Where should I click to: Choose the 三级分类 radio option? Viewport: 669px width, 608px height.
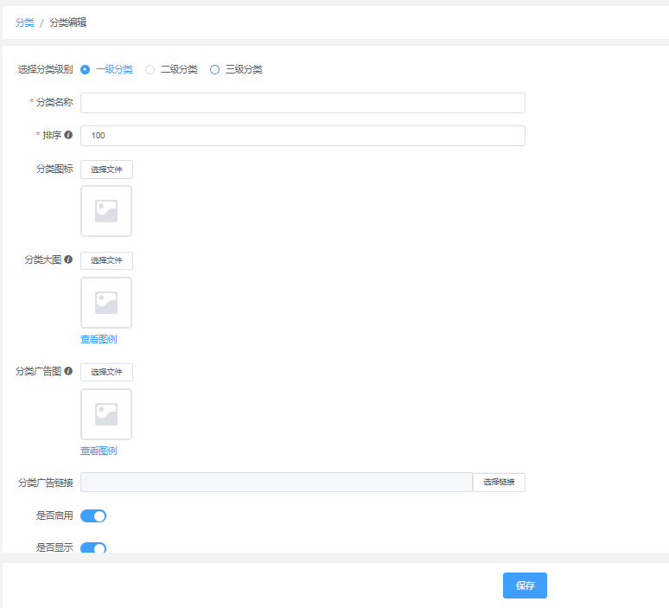(x=214, y=69)
